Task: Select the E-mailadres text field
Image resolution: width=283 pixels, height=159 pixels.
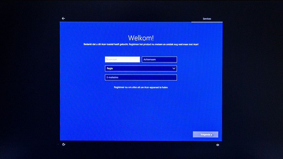Action: tap(141, 77)
